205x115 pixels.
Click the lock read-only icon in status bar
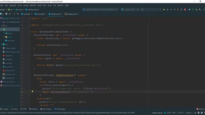click(x=195, y=113)
